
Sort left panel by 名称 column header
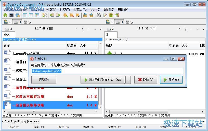[x=34, y=45]
